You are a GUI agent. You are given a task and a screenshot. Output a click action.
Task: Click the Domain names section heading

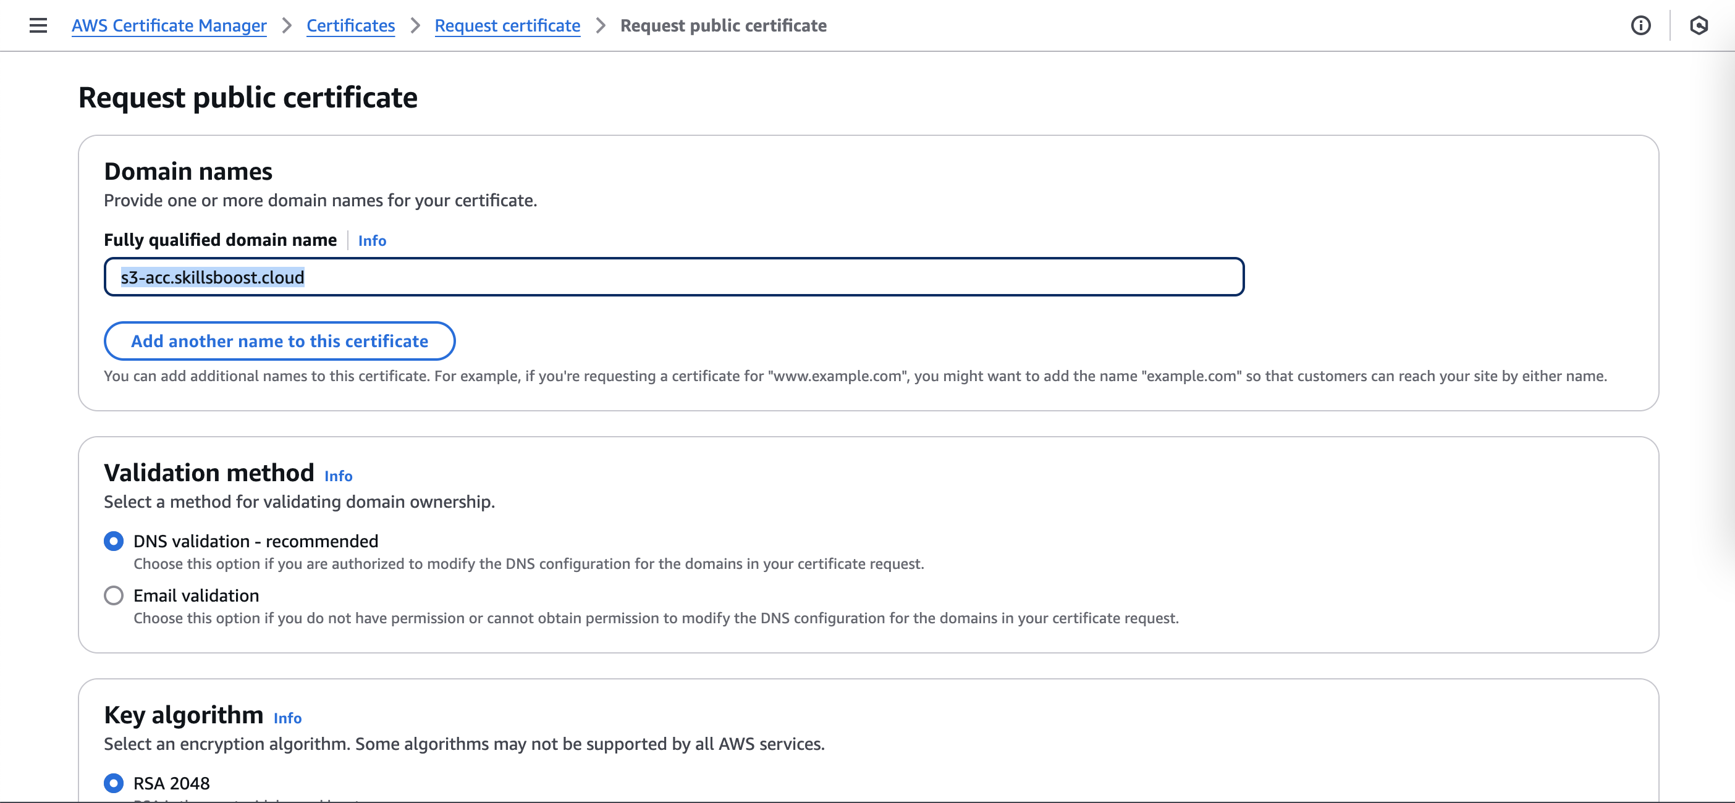[x=188, y=172]
